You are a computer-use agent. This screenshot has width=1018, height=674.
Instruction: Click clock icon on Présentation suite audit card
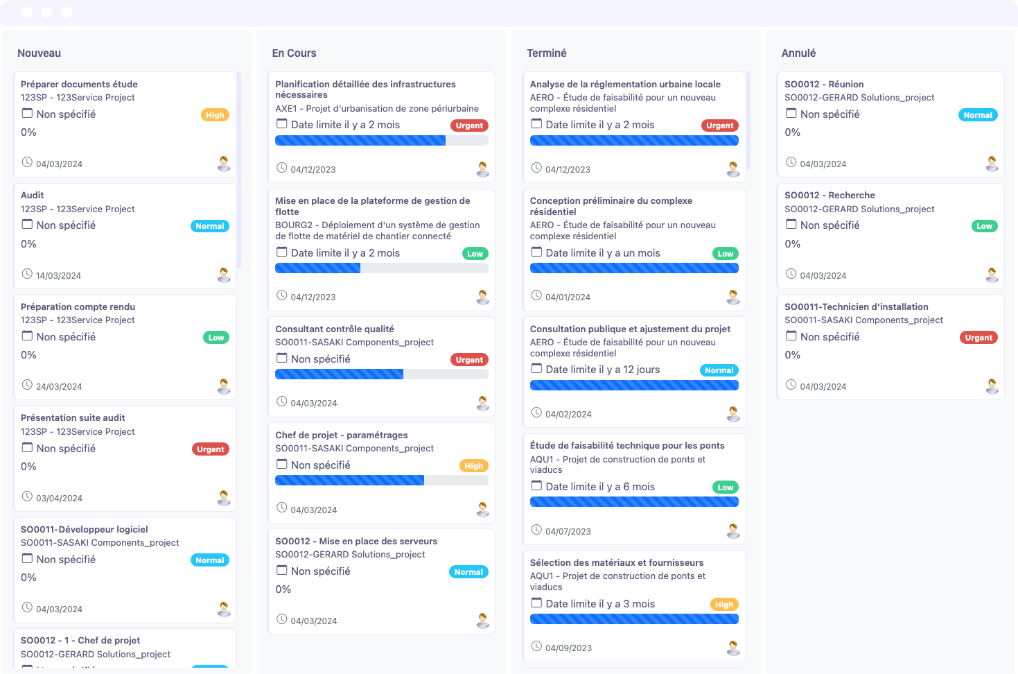[x=27, y=496]
